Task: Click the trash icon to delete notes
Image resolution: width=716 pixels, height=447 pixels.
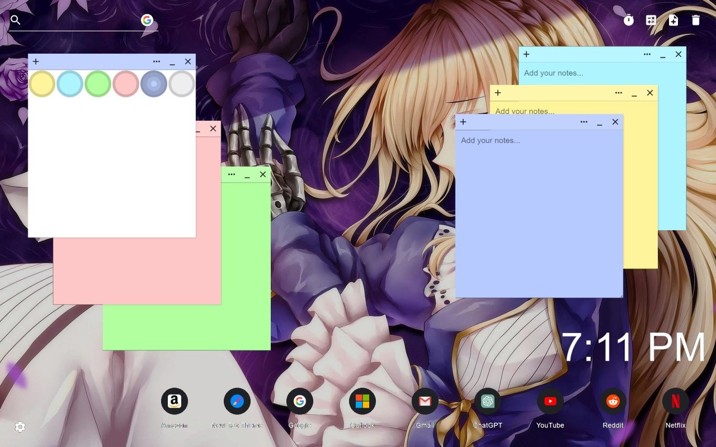Action: (696, 20)
